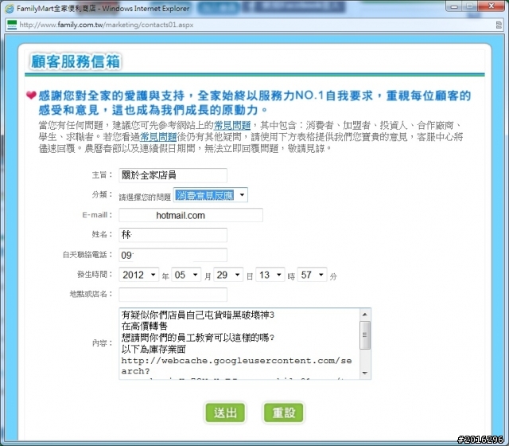Click the content textarea scroll down arrow
The height and width of the screenshot is (446, 509).
point(365,373)
